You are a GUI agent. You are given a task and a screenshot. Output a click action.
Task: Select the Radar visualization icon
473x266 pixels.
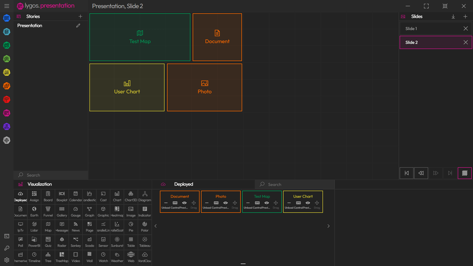pos(62,241)
